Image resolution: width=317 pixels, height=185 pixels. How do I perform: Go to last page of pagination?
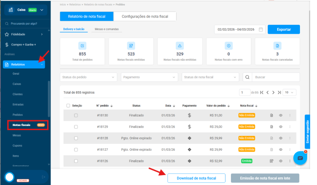279,92
